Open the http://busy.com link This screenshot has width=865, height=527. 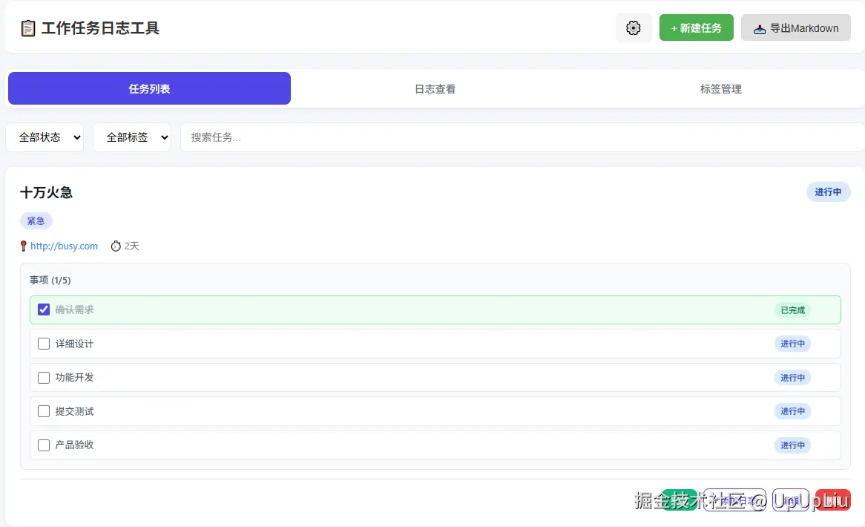tap(65, 246)
